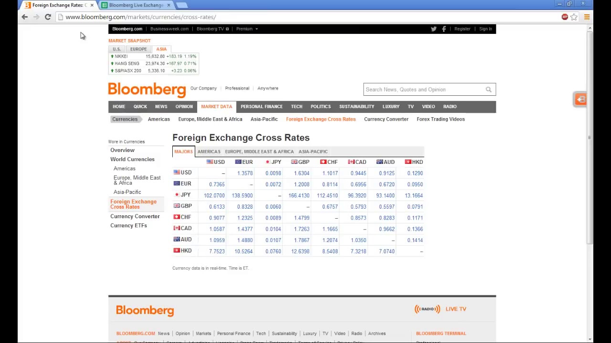Click USD per GBP rate 1.6304
This screenshot has height=343, width=611.
(x=302, y=173)
